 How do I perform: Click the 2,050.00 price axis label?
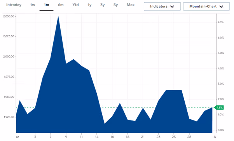(9, 16)
